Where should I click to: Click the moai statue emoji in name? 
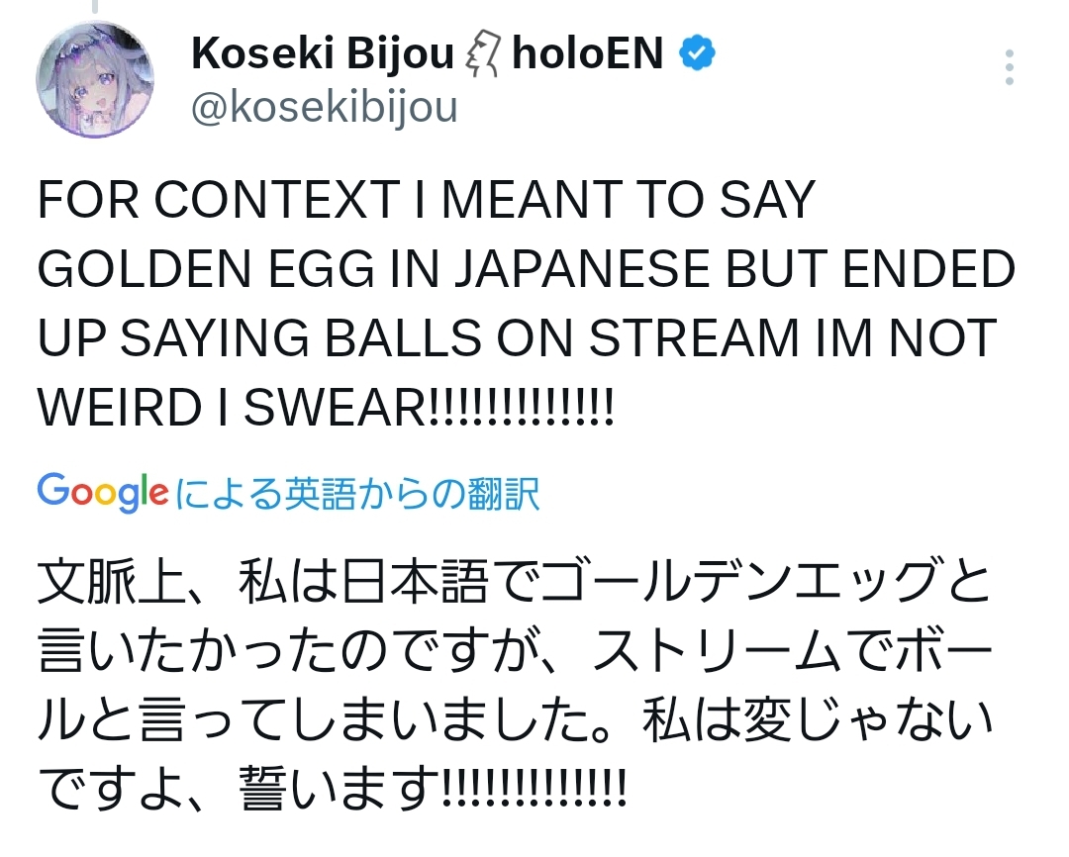[483, 52]
